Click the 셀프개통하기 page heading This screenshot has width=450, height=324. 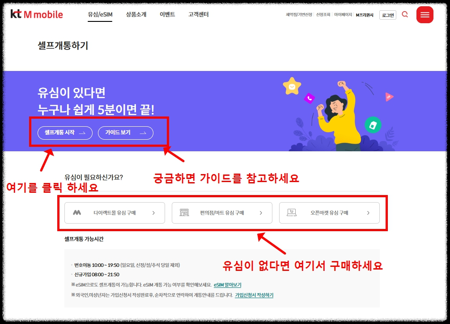63,46
